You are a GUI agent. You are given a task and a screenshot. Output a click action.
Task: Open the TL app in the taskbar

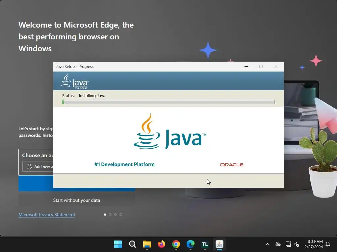[205, 244]
